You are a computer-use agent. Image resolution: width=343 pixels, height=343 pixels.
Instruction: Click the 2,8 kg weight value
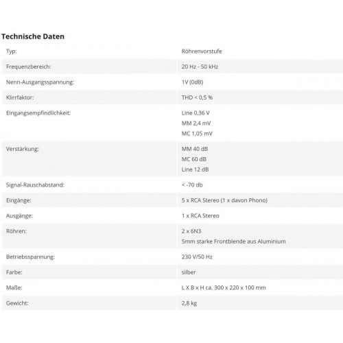coord(189,303)
